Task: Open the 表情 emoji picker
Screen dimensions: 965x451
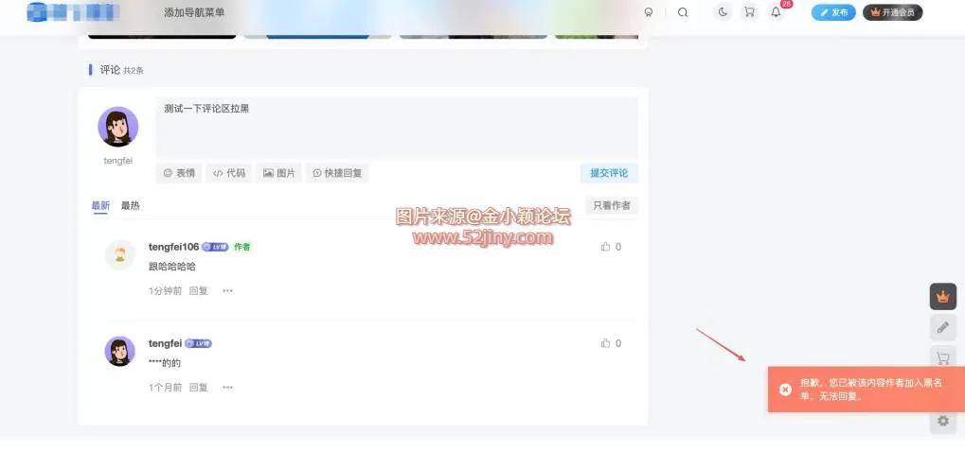Action: point(179,173)
